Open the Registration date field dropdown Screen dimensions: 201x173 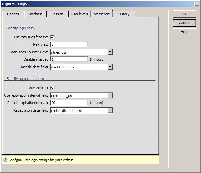tap(110, 110)
